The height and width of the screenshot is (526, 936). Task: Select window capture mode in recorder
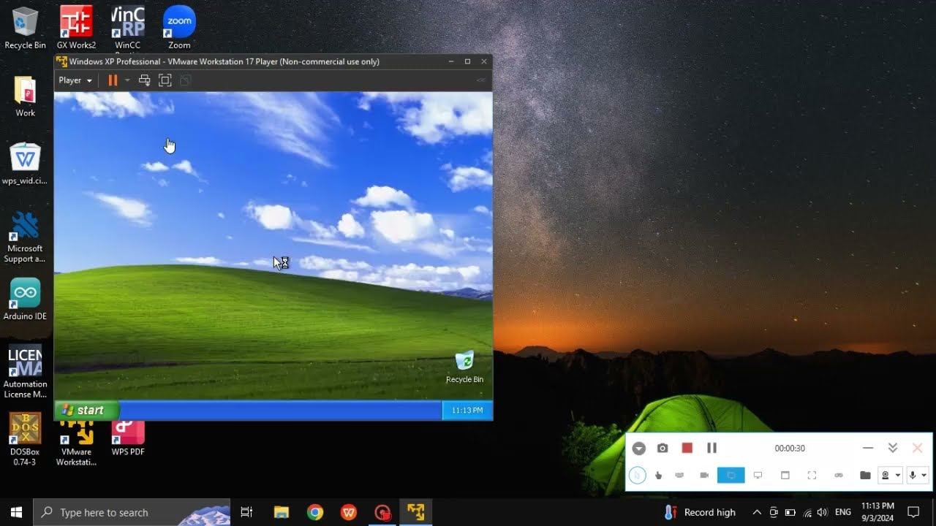(x=785, y=475)
